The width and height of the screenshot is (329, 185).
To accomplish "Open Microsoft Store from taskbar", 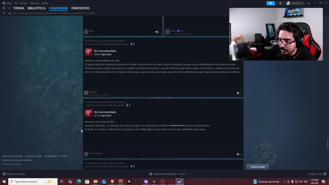I will click(87, 182).
